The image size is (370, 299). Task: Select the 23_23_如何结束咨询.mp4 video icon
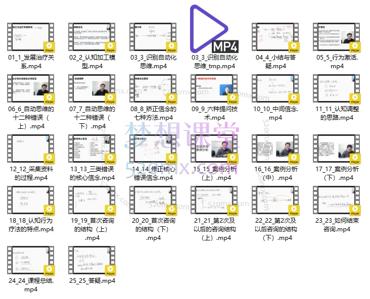337,202
